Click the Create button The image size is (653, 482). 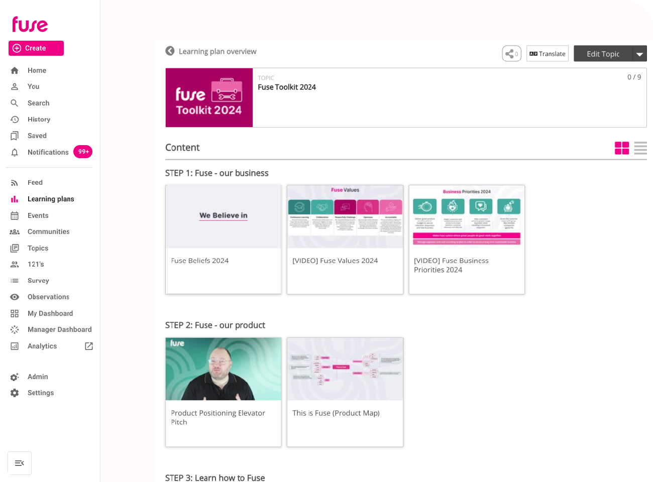point(36,48)
